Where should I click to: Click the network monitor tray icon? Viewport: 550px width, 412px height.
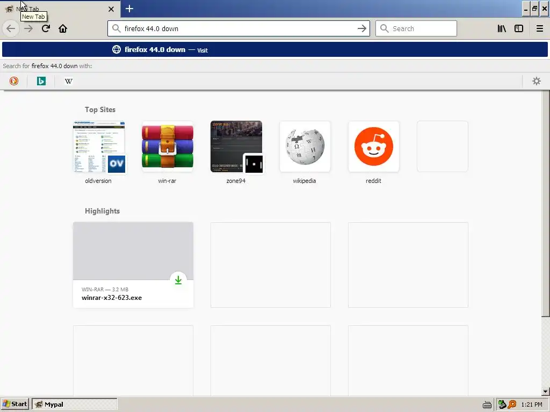tap(502, 404)
